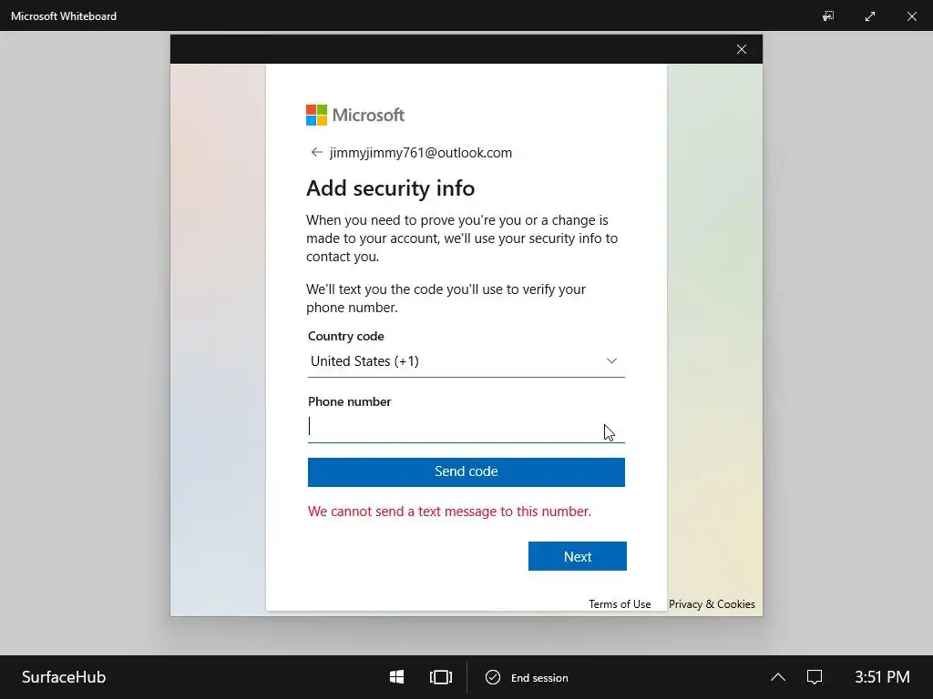Click the Next button

577,556
